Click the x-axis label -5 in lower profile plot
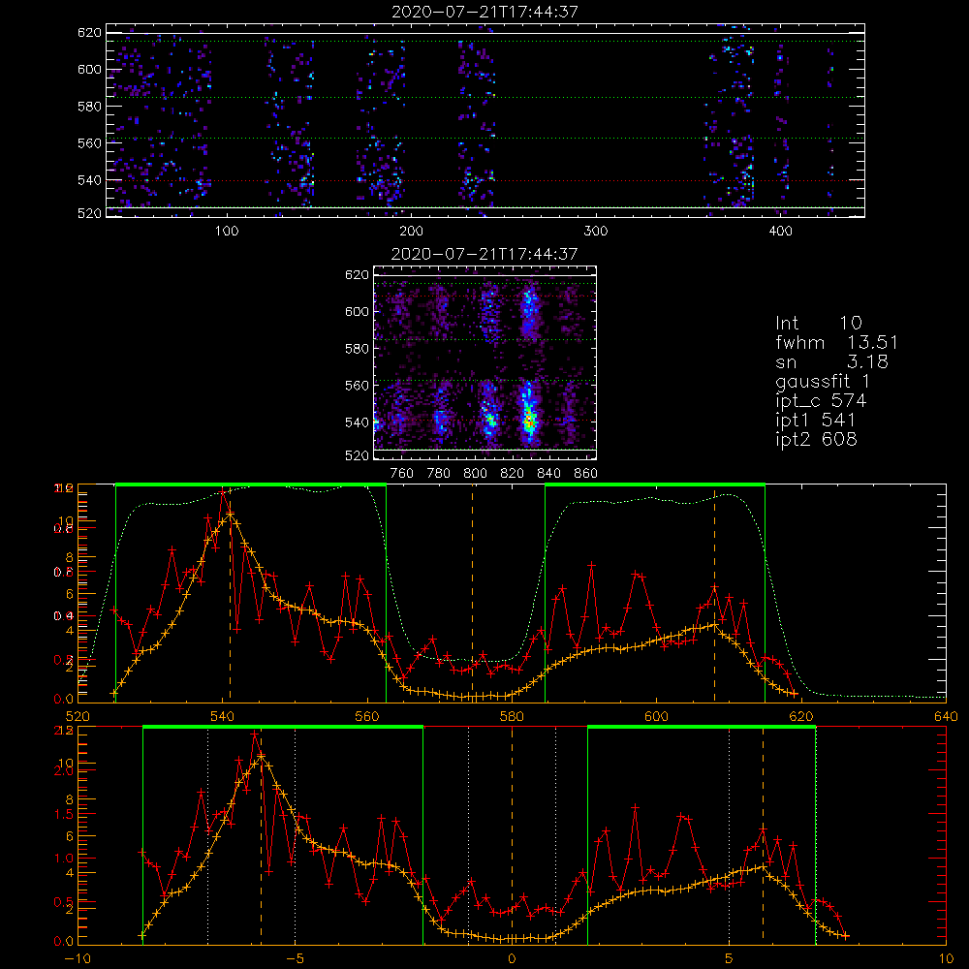This screenshot has height=969, width=969. [295, 959]
